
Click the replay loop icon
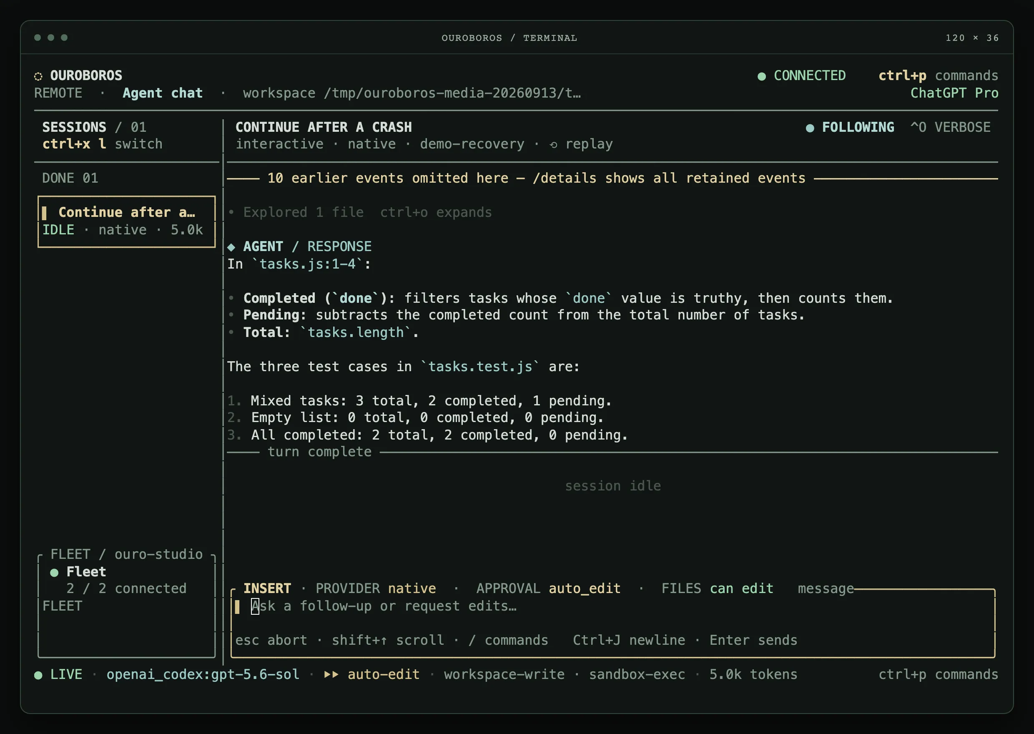click(553, 145)
